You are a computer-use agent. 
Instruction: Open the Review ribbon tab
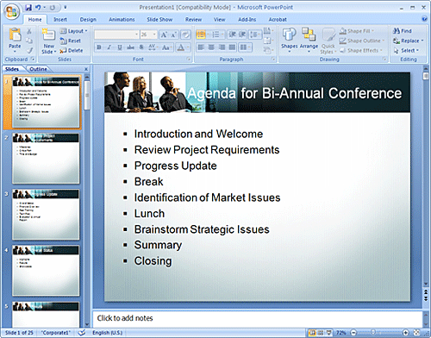(x=193, y=20)
